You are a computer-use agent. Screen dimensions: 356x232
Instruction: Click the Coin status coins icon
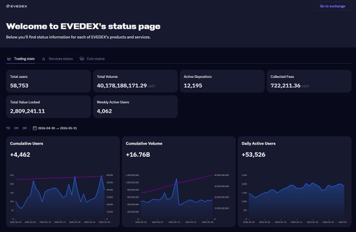(x=82, y=59)
